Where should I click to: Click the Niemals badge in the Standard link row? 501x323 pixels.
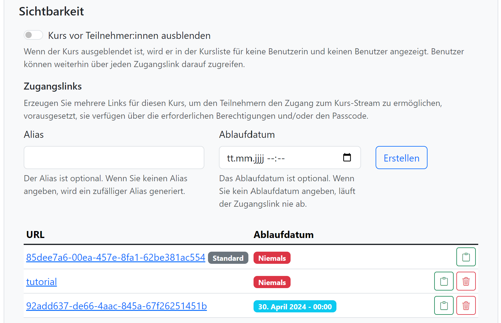pyautogui.click(x=272, y=258)
